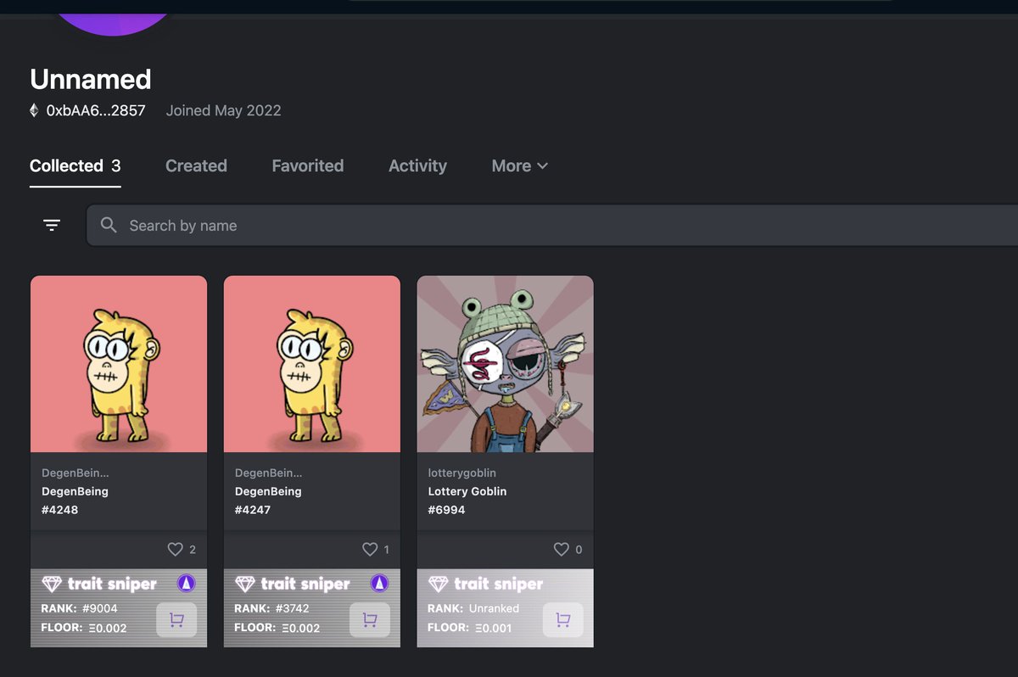Click the Lottery Goblin item name
This screenshot has width=1018, height=677.
(467, 491)
